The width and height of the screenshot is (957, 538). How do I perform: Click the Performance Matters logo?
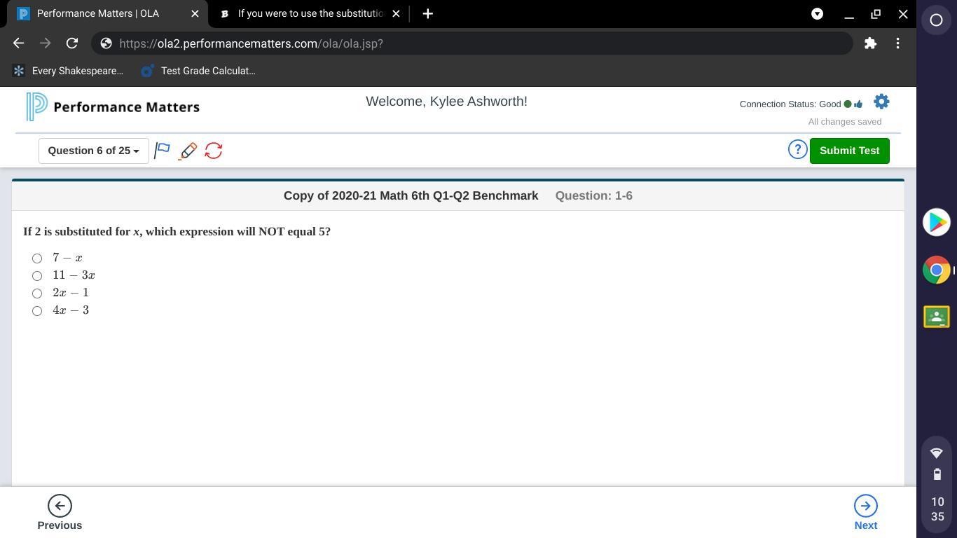coord(113,106)
